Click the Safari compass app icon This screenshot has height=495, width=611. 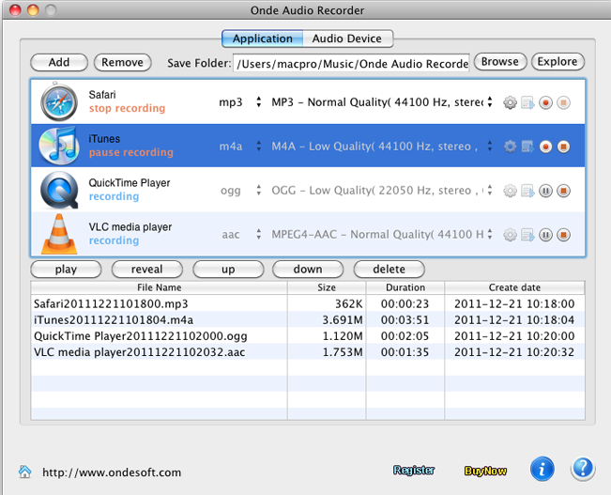pos(59,101)
